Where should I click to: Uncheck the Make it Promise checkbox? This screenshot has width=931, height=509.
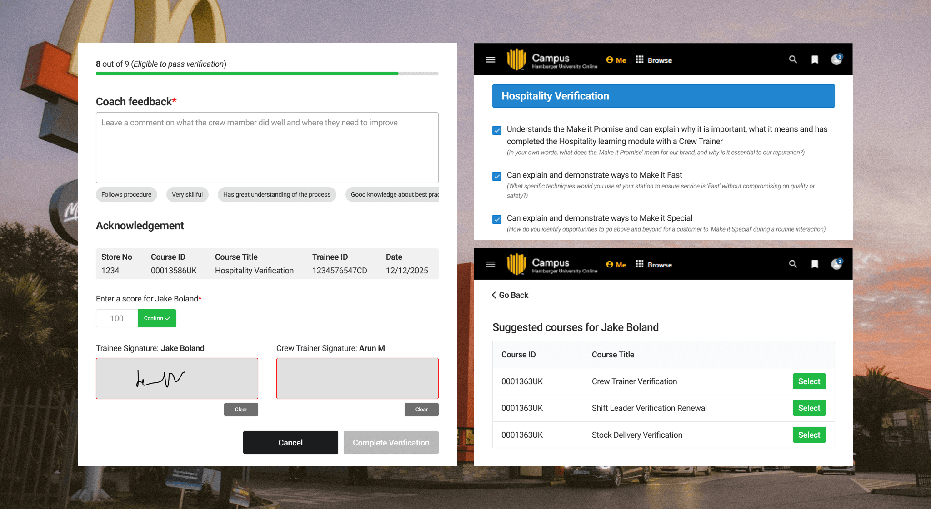coord(497,130)
